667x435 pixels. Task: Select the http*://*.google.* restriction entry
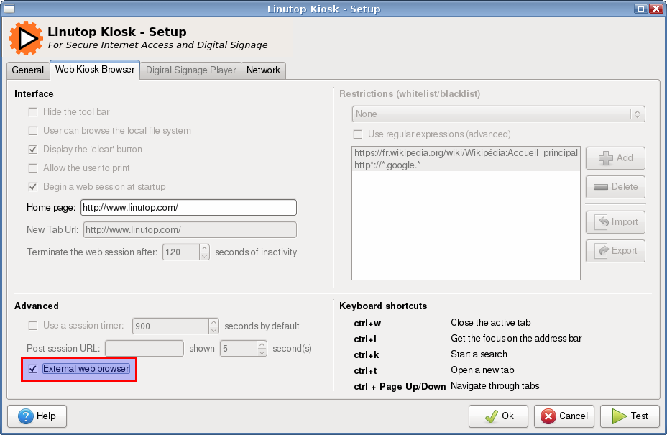pyautogui.click(x=466, y=165)
